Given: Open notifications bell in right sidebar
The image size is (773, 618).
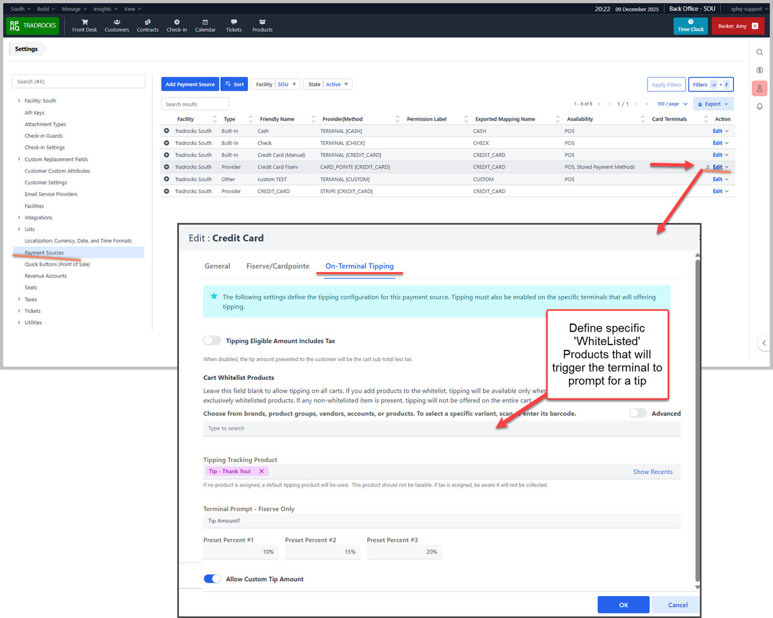Looking at the screenshot, I should (x=760, y=106).
